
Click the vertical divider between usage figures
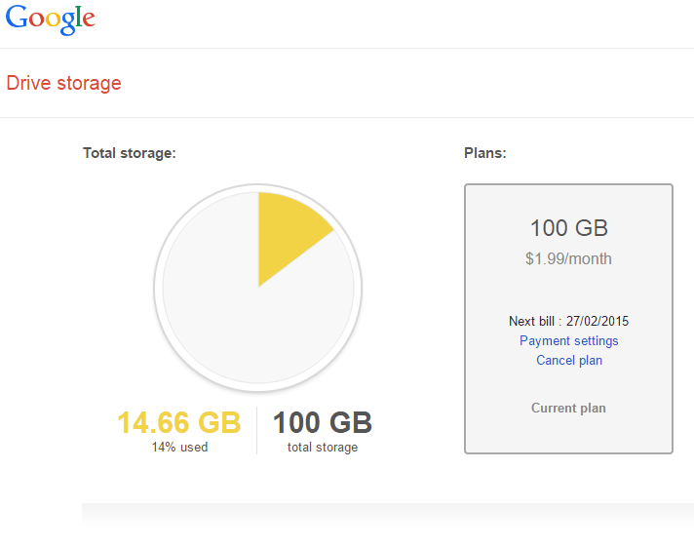pos(256,431)
